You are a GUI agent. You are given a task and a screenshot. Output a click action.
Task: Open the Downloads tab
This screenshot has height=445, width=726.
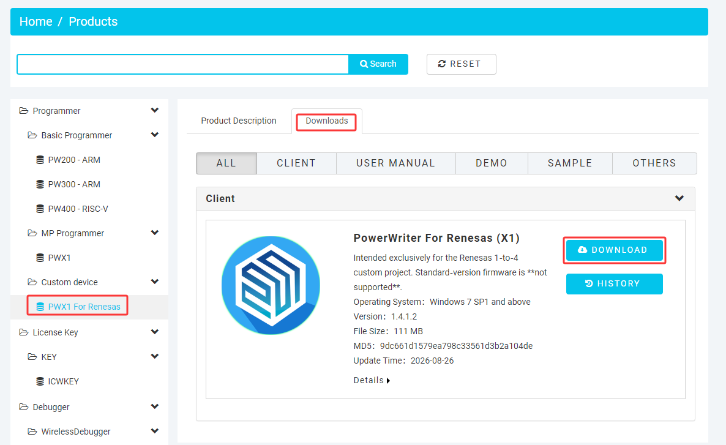coord(326,121)
